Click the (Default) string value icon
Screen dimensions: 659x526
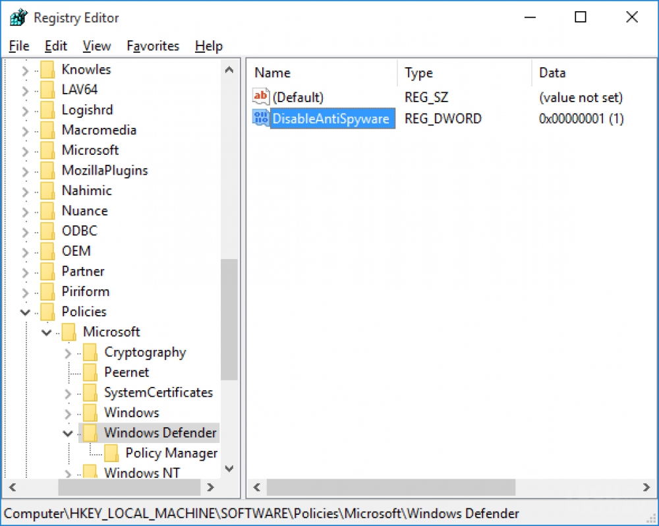(x=260, y=97)
